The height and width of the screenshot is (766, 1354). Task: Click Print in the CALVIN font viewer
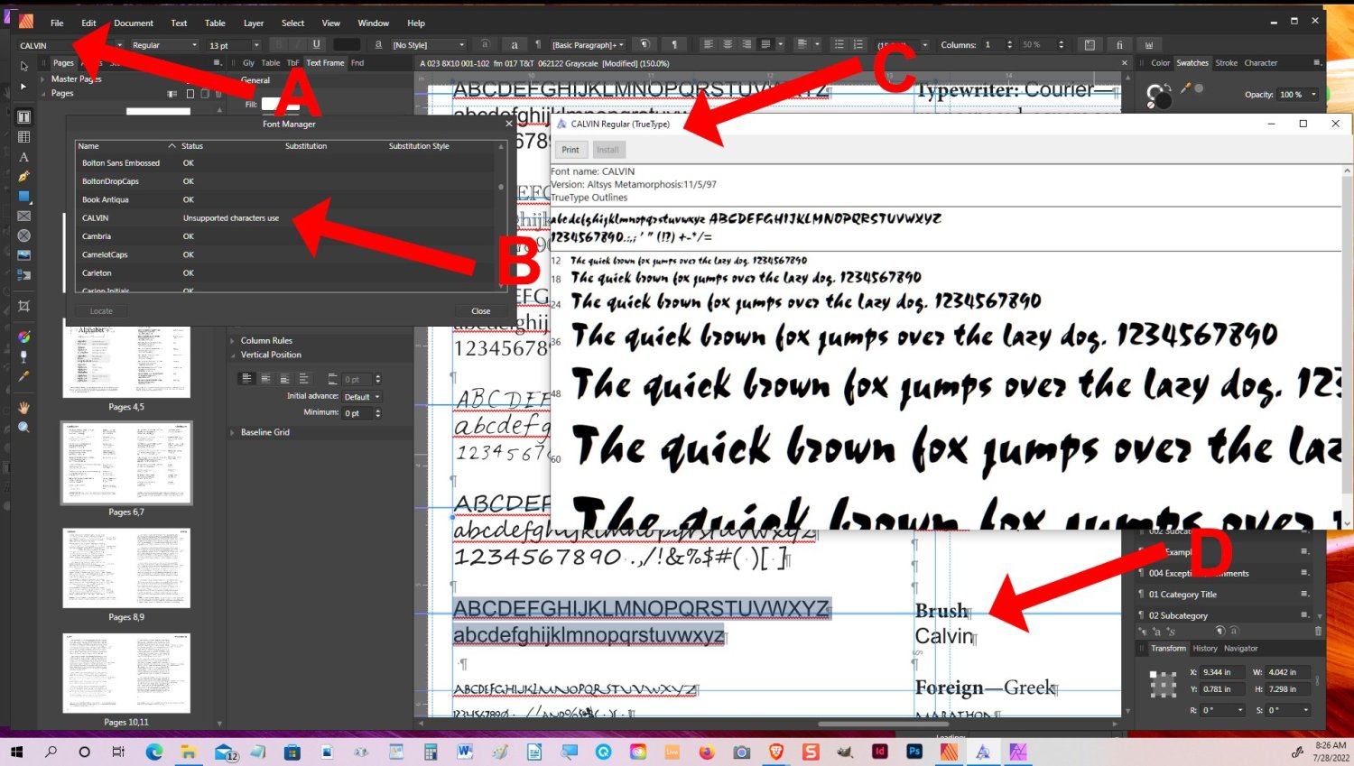click(571, 150)
